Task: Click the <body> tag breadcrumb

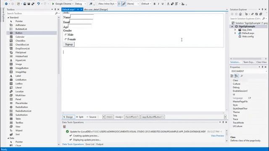Action: [x=119, y=117]
